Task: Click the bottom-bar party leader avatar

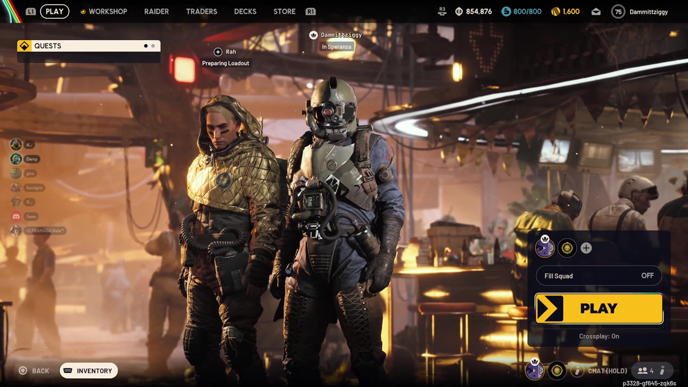Action: 534,370
